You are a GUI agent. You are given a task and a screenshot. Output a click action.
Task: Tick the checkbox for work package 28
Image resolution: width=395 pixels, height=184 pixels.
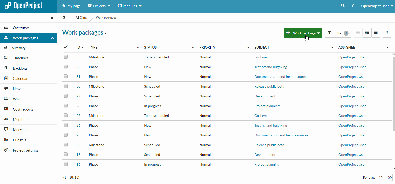tap(66, 106)
